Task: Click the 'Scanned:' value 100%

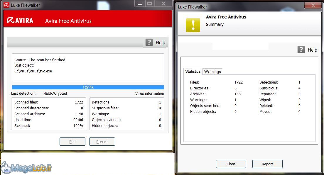Action: 78,125
